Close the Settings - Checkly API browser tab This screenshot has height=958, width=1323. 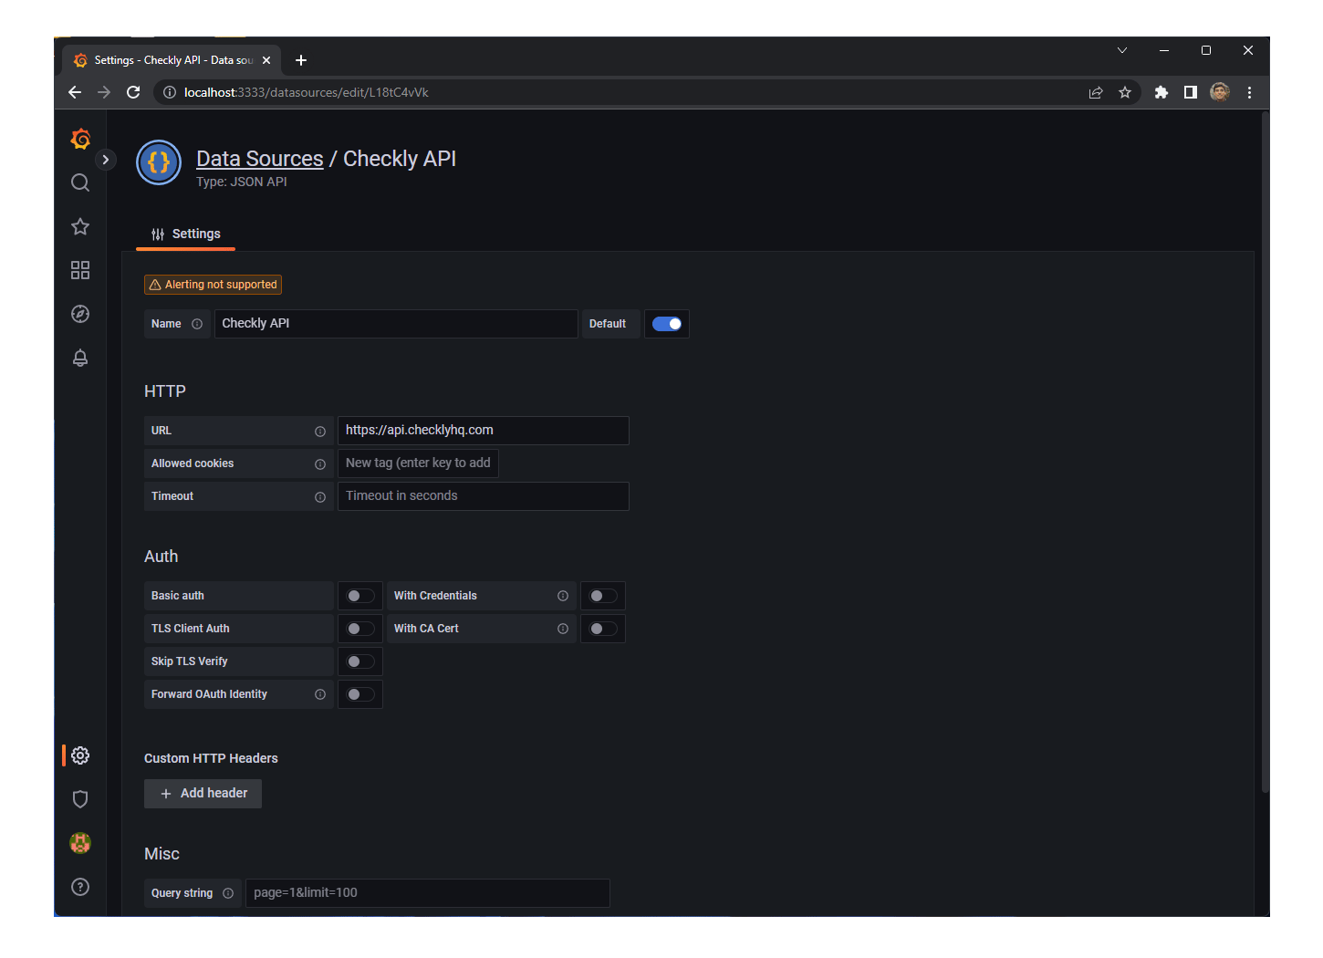[x=266, y=60]
